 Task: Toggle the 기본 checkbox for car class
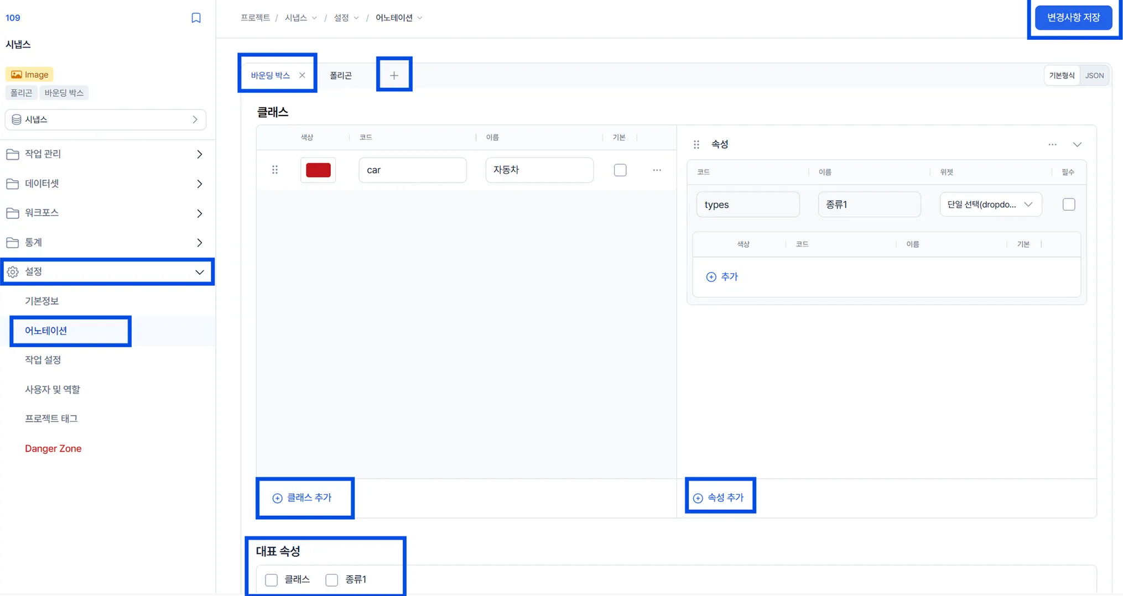pyautogui.click(x=620, y=170)
